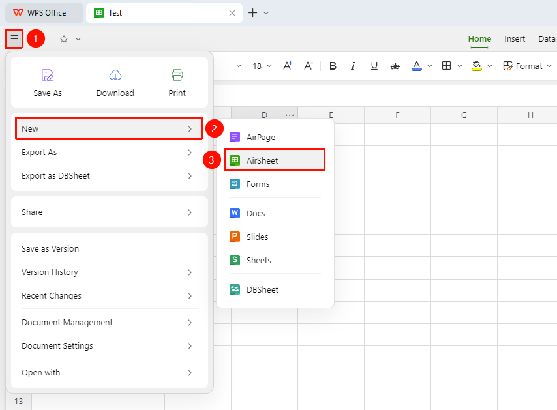Image resolution: width=557 pixels, height=410 pixels.
Task: Click the Format painter icon
Action: [x=507, y=66]
